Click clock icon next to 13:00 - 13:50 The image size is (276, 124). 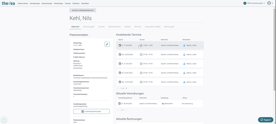[x=141, y=45]
